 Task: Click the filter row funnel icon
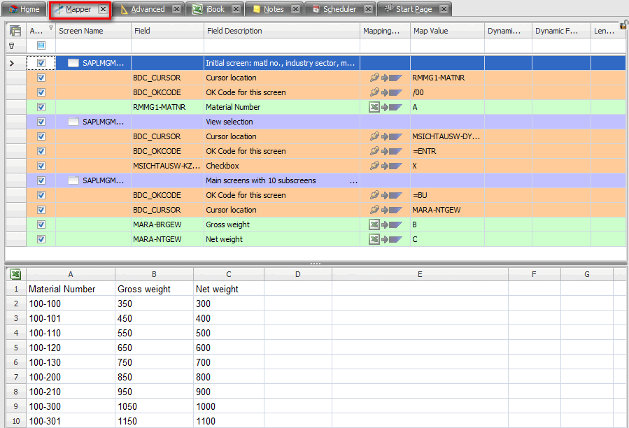coord(12,45)
